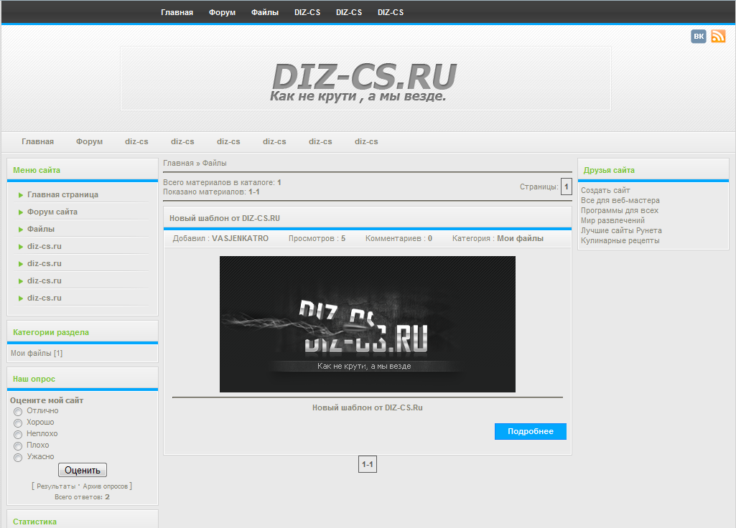Select the Плохо radio option
This screenshot has height=528, width=736.
[18, 446]
